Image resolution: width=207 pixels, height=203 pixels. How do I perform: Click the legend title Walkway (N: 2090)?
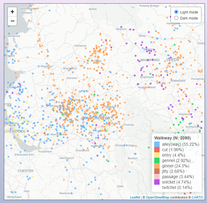[172, 138]
